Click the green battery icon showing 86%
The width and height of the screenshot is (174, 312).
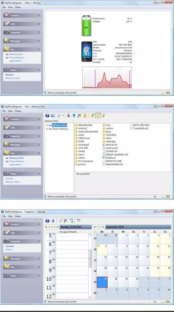pos(87,26)
